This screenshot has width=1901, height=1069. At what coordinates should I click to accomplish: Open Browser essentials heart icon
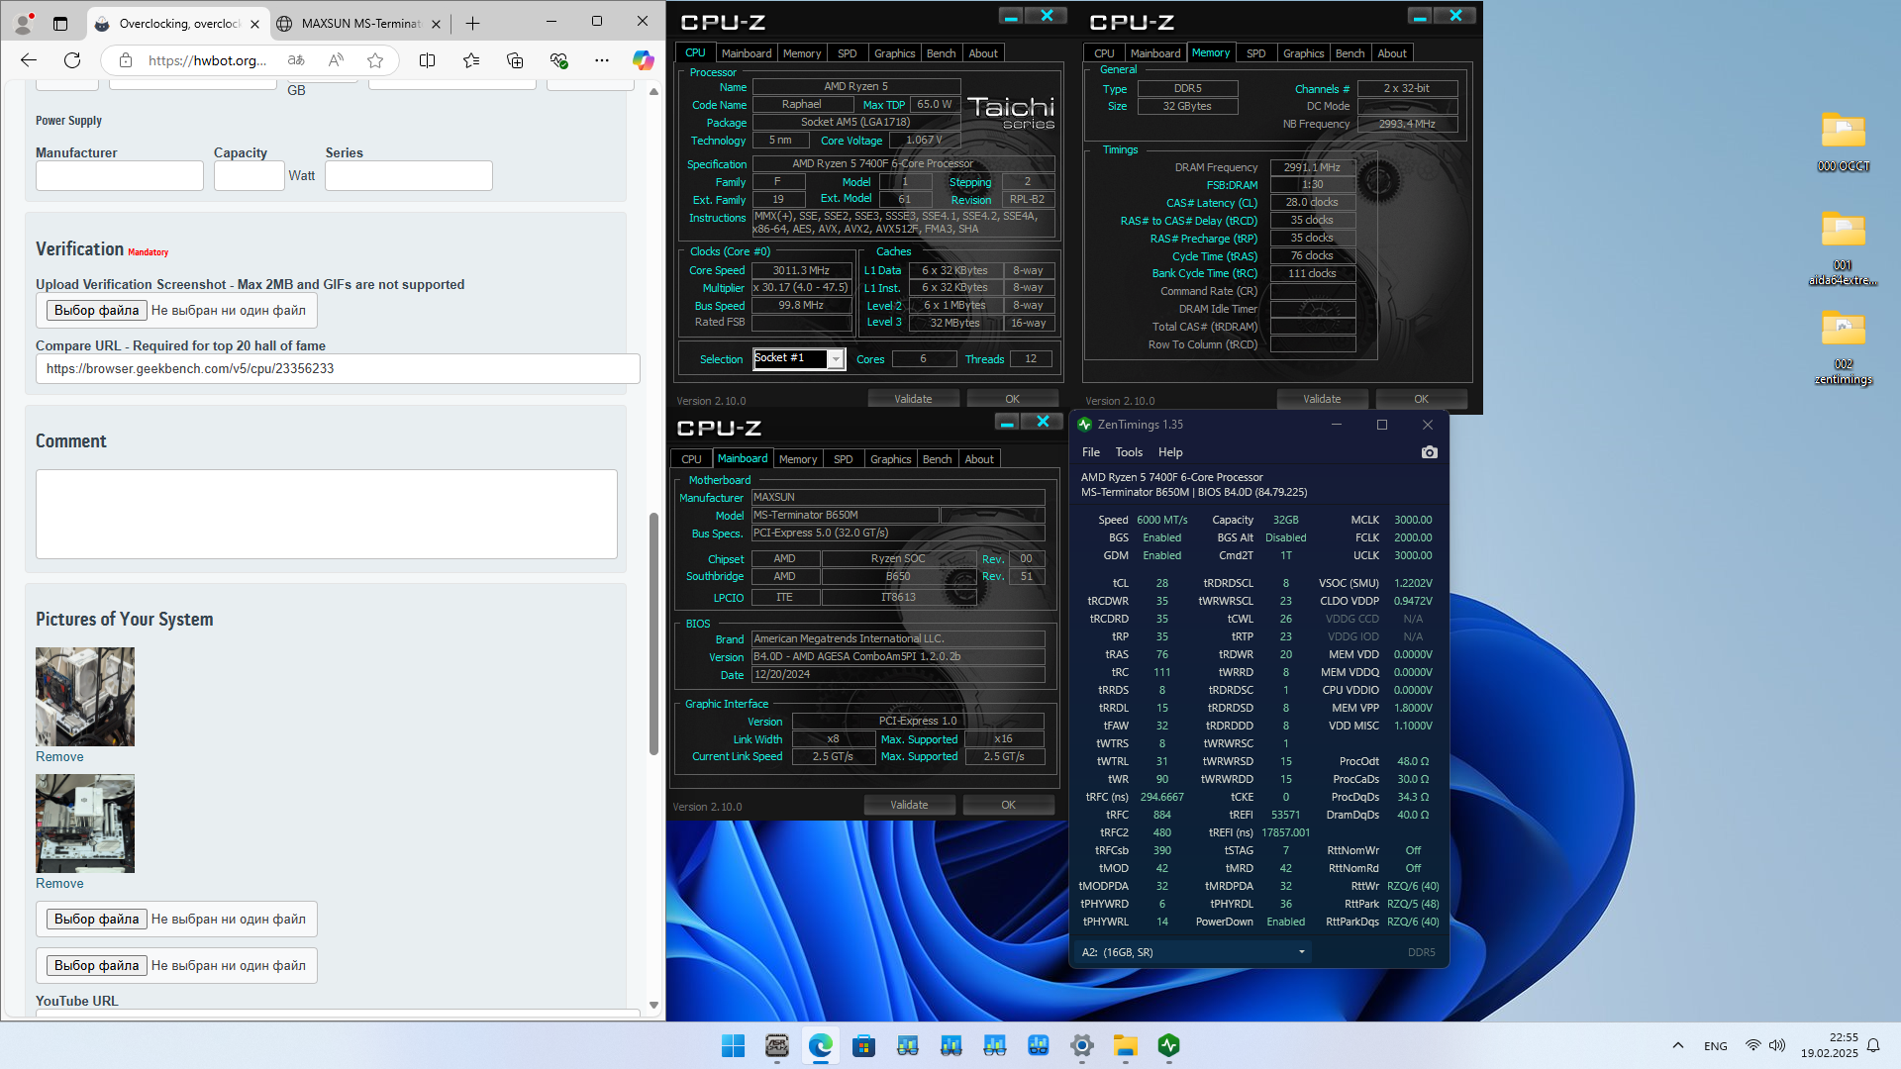(558, 60)
